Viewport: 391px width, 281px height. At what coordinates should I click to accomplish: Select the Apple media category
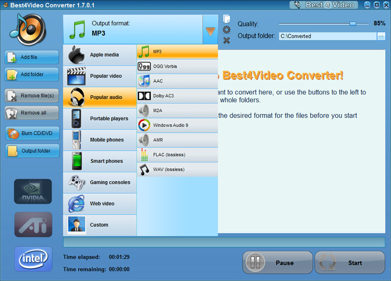click(100, 55)
